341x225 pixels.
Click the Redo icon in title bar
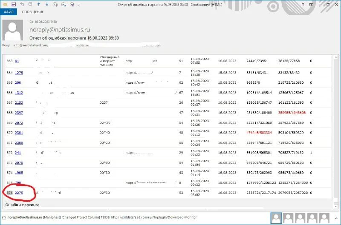click(30, 4)
